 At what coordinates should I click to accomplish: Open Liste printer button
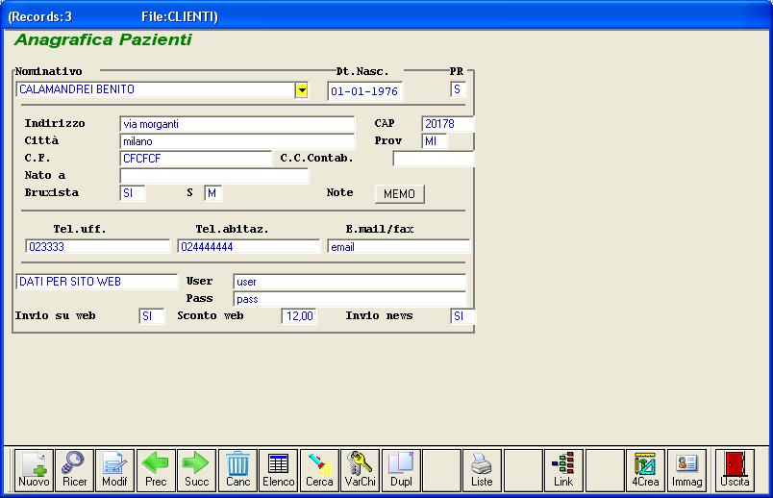482,470
